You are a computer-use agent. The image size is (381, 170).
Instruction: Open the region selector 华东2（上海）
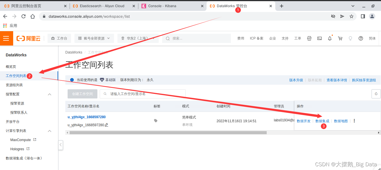pyautogui.click(x=138, y=38)
